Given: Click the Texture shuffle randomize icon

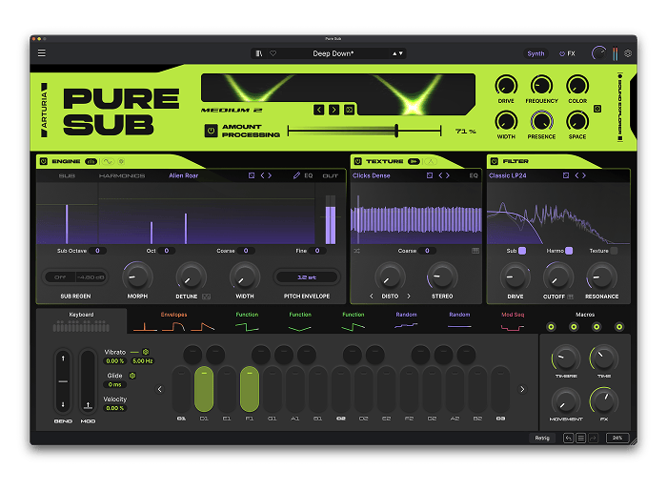Looking at the screenshot, I should [357, 251].
